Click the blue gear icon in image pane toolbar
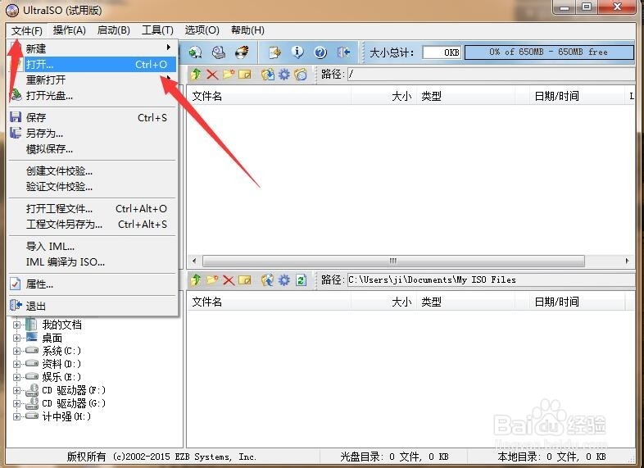Viewport: 644px width, 468px height. [x=284, y=75]
